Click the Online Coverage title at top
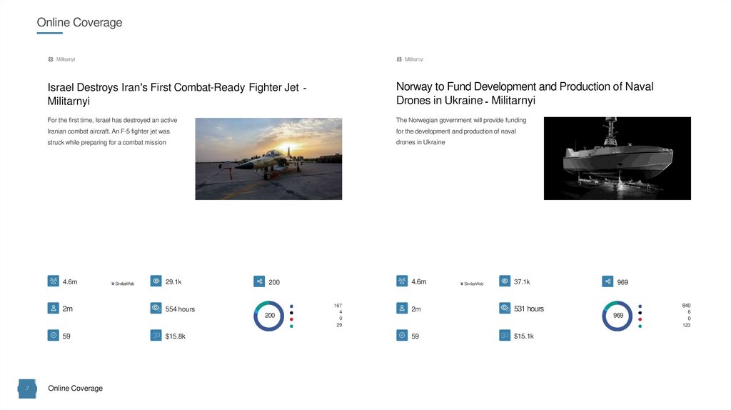The image size is (731, 410). click(x=79, y=22)
